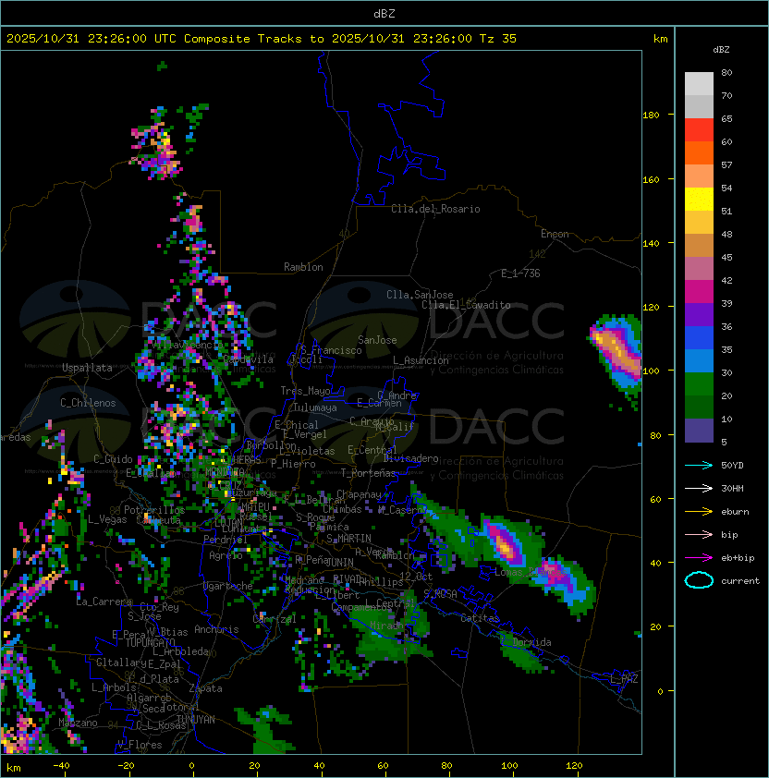Screen dimensions: 769x778
Task: Click the white 30HM track arrow in legend
Action: click(x=699, y=488)
